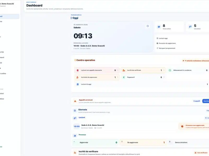Open the chevron for Iscrizioni da approvare

(118, 77)
